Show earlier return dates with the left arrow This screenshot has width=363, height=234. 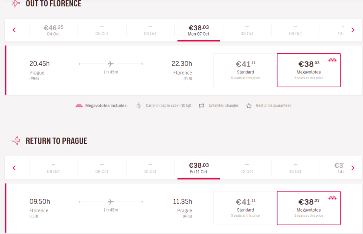click(x=14, y=168)
